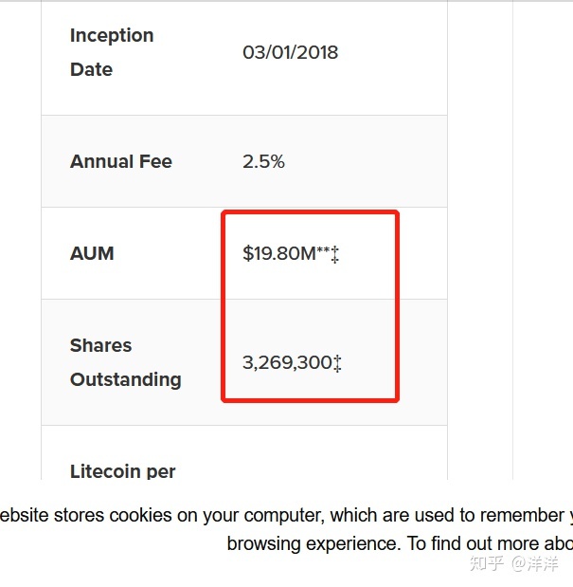Click the 'browsing experience' cookie banner text

[x=313, y=544]
